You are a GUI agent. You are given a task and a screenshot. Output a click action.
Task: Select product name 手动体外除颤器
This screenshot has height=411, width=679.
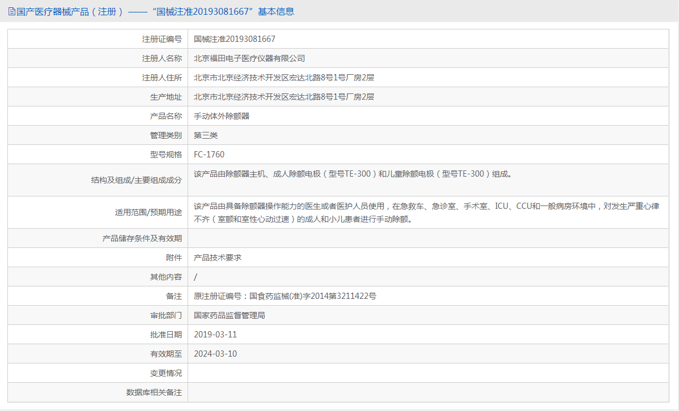coord(221,116)
